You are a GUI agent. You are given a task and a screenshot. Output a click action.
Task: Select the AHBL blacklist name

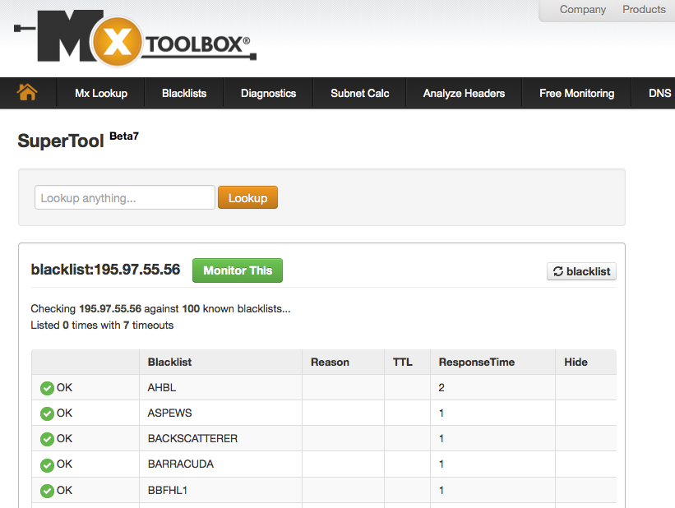click(x=162, y=387)
